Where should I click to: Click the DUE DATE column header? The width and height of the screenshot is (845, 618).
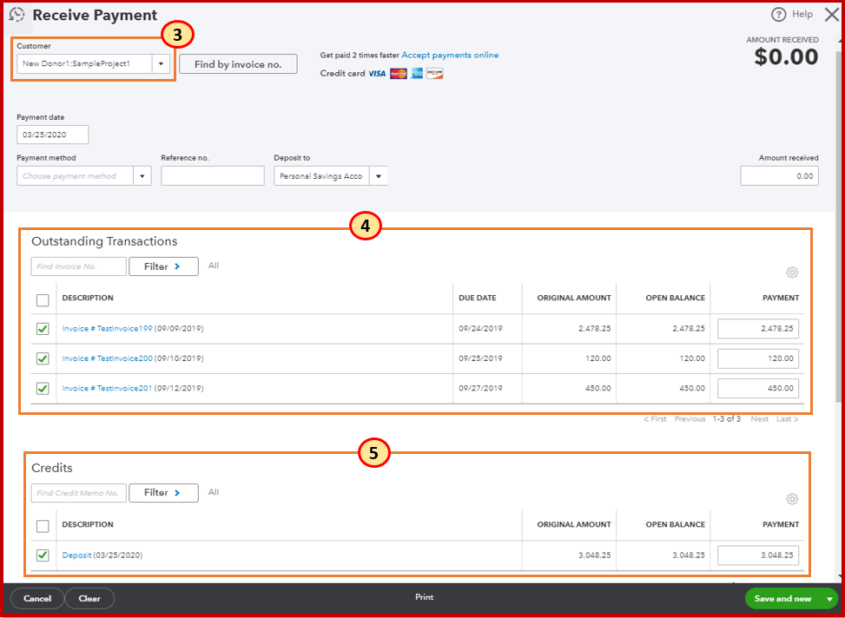pos(478,298)
